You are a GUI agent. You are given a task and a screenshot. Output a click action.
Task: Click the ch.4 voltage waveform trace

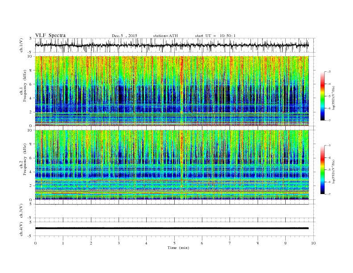(172, 228)
